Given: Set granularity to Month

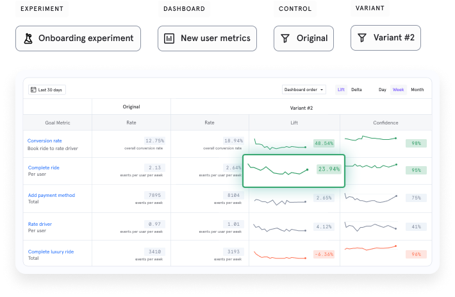Looking at the screenshot, I should click(x=417, y=89).
